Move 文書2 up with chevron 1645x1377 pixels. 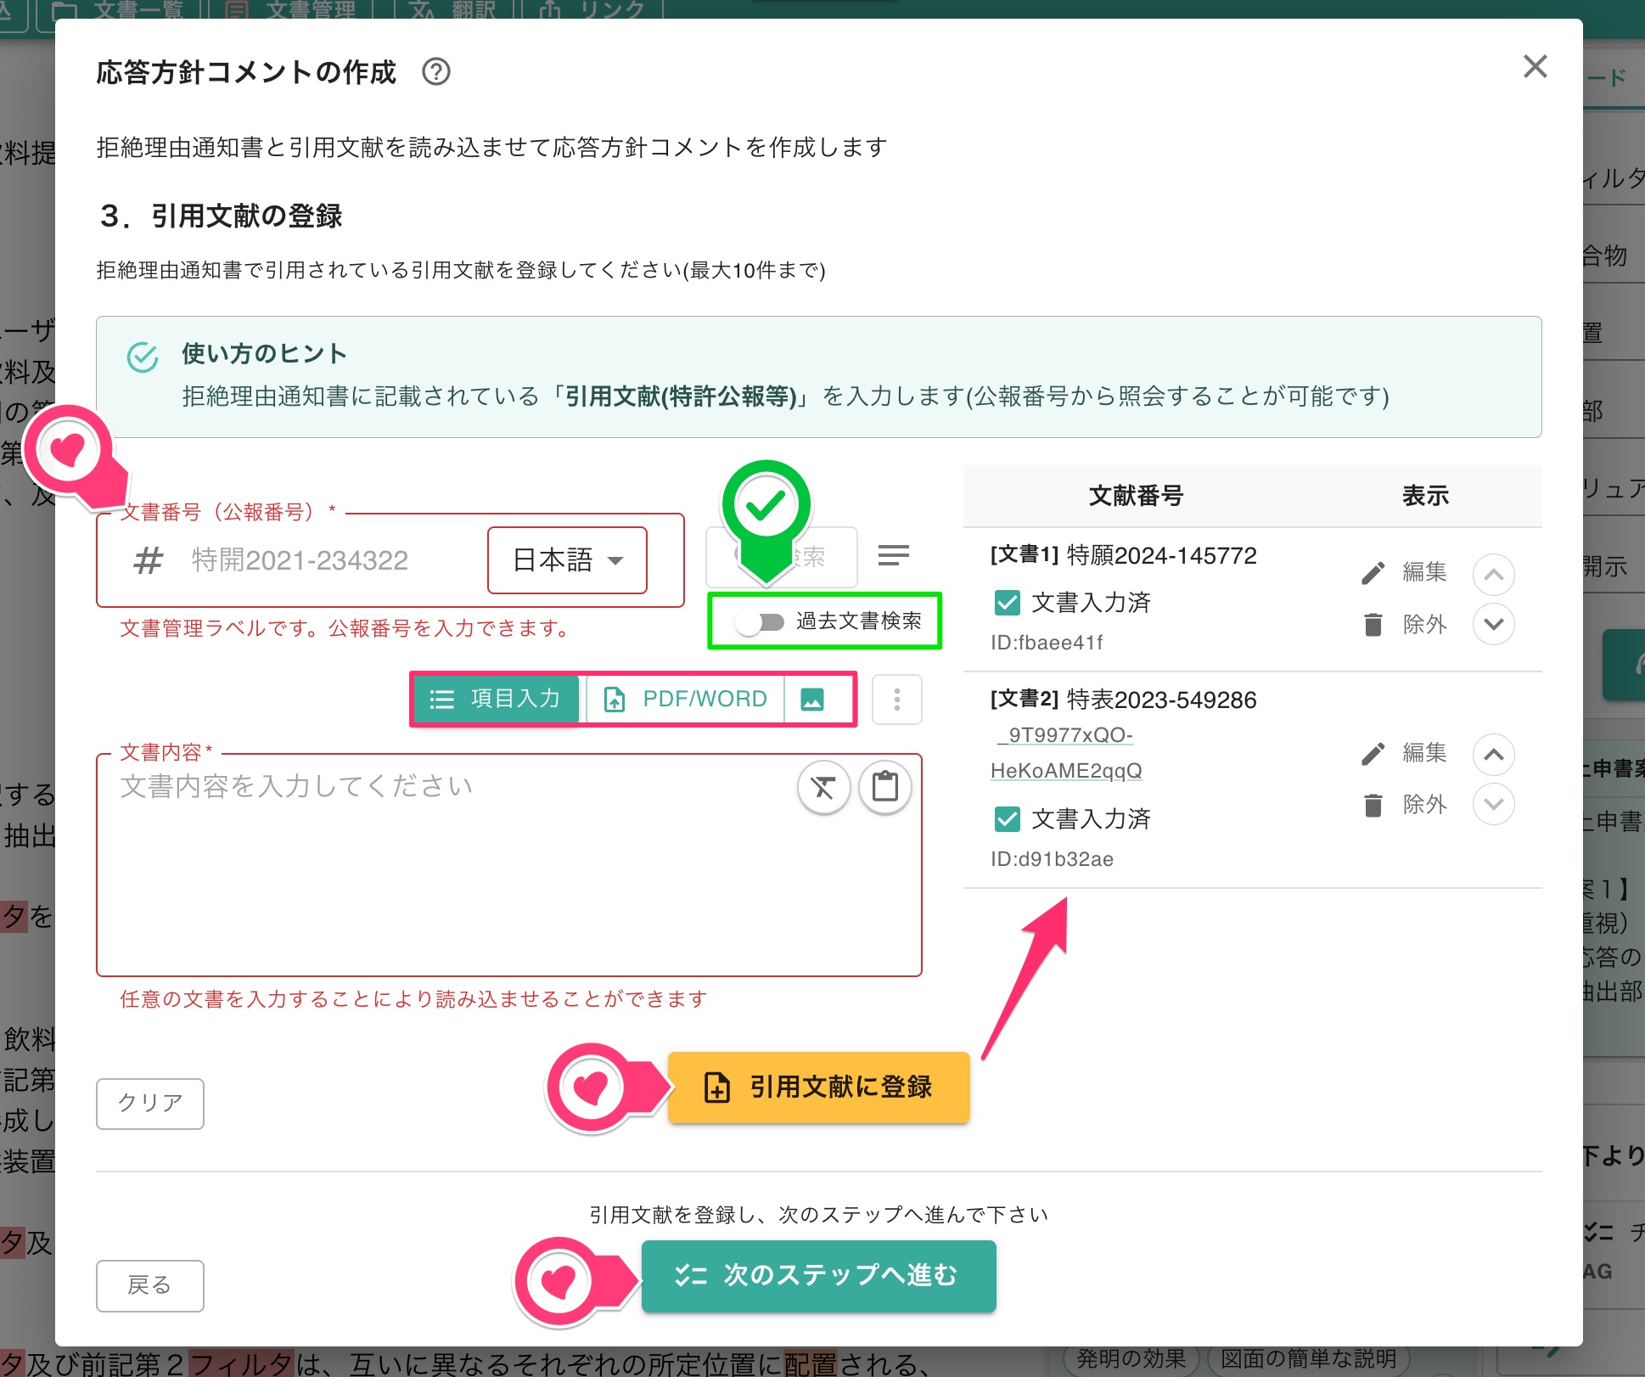click(x=1494, y=755)
